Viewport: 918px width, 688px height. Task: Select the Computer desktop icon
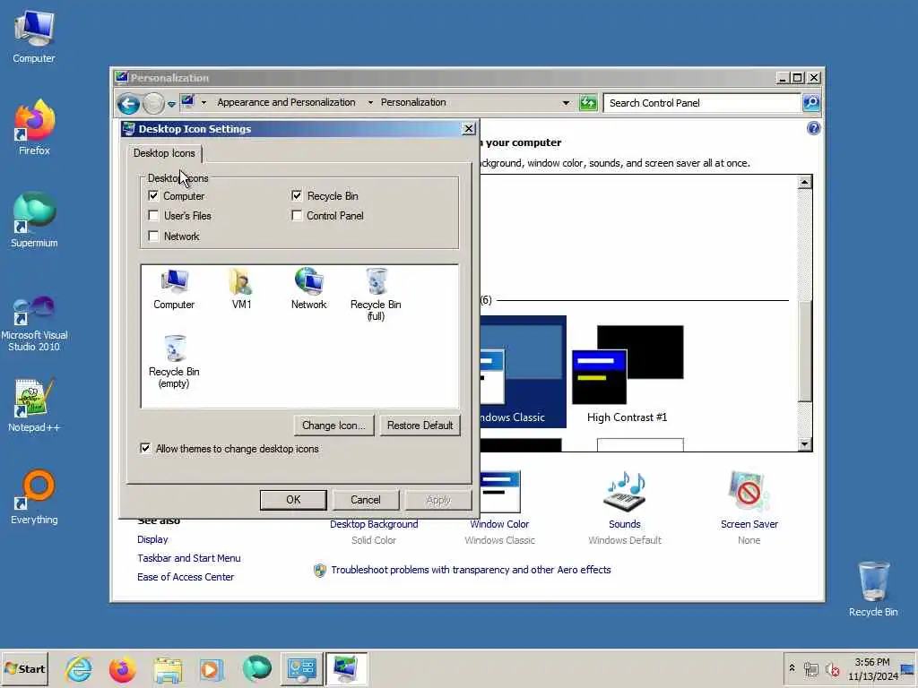pyautogui.click(x=34, y=36)
